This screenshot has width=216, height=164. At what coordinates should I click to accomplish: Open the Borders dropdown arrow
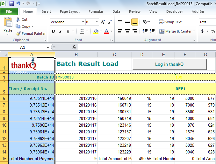pos(87,31)
